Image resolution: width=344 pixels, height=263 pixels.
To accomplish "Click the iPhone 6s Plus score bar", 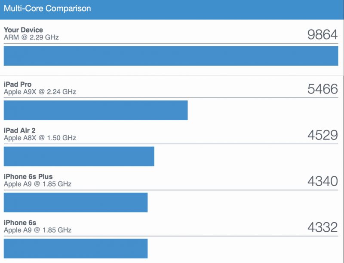I will [x=76, y=203].
